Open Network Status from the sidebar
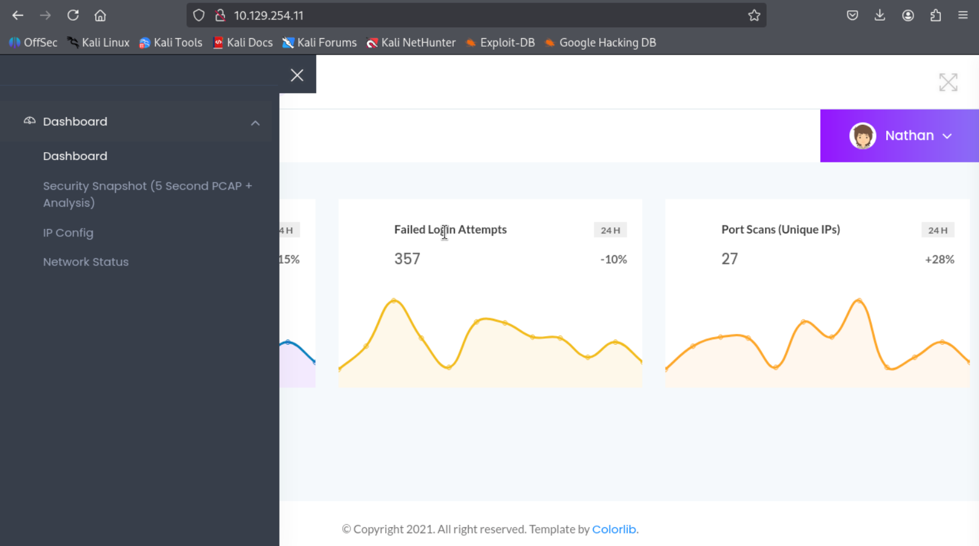Image resolution: width=979 pixels, height=546 pixels. tap(86, 262)
